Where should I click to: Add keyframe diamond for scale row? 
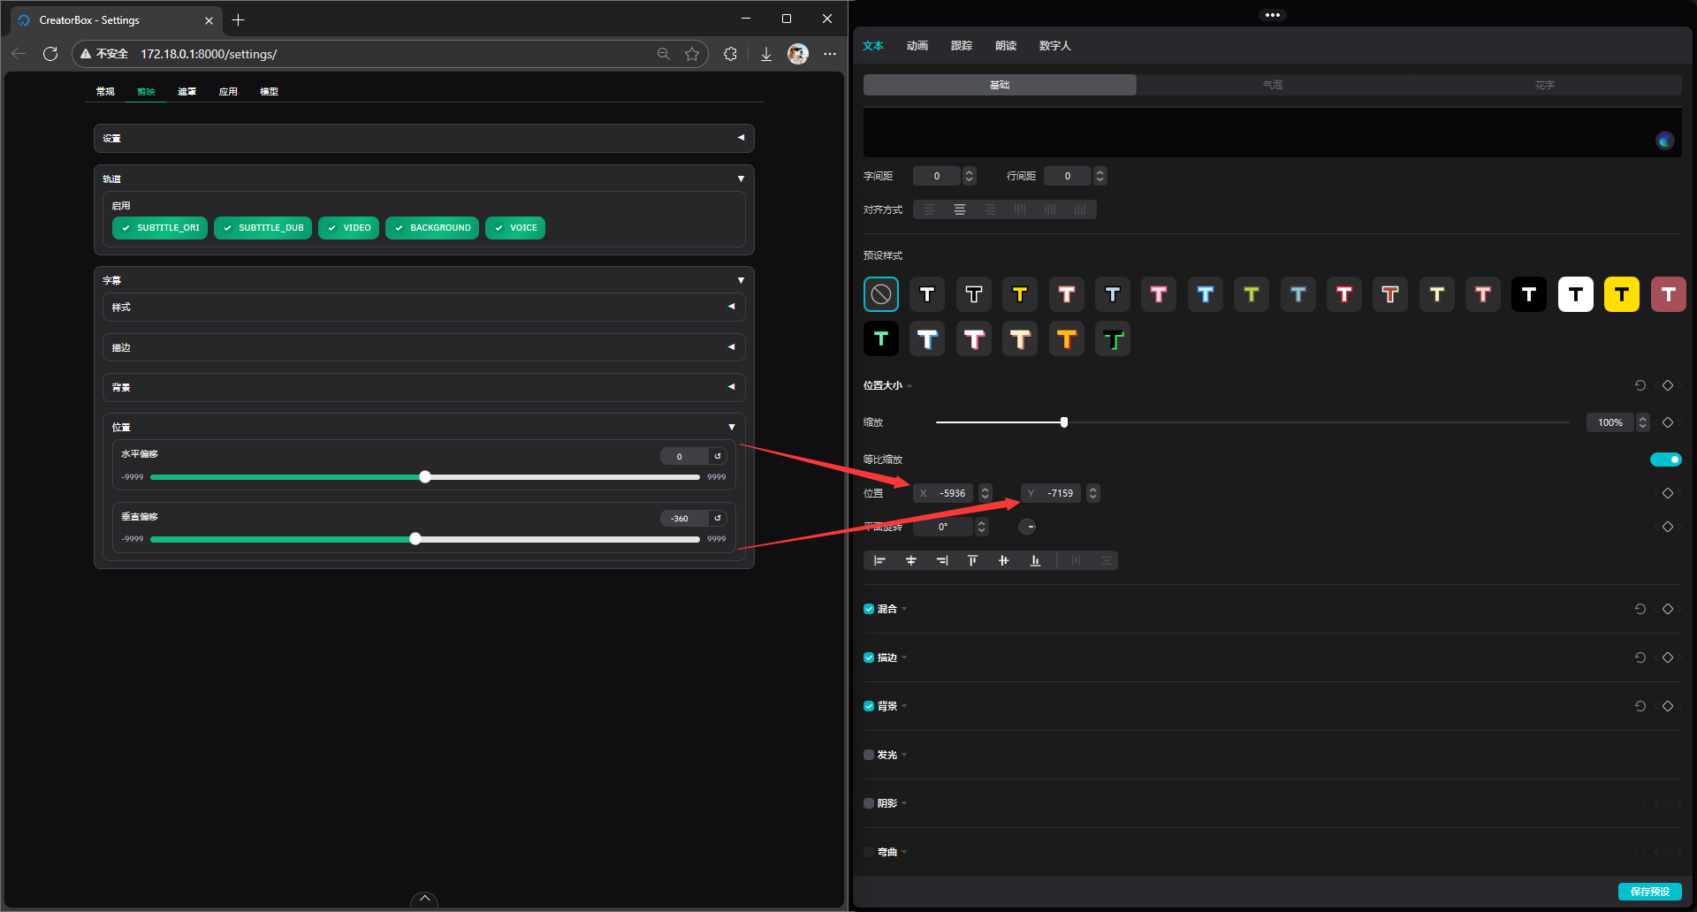coord(1668,422)
